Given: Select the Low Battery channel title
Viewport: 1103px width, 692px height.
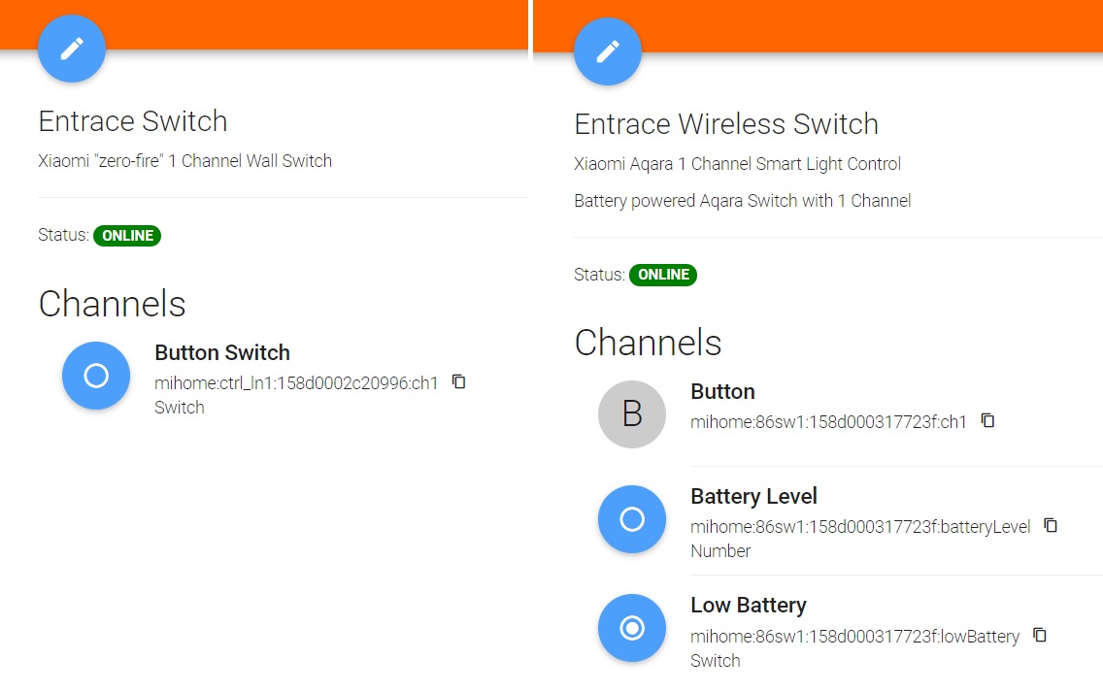Looking at the screenshot, I should pos(749,606).
